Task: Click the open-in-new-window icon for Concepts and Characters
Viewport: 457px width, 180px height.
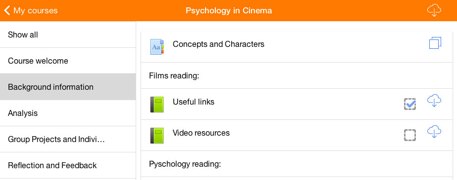Action: (x=435, y=43)
